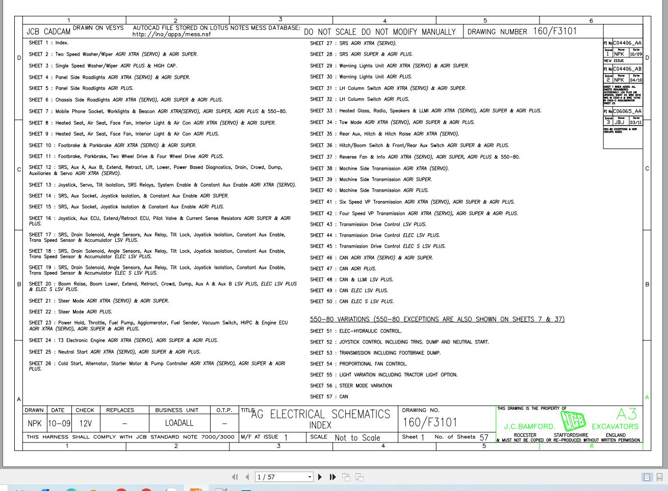Click SHEET 22 Steer Mode AGRI PLUS line
The width and height of the screenshot is (668, 491).
click(x=70, y=312)
